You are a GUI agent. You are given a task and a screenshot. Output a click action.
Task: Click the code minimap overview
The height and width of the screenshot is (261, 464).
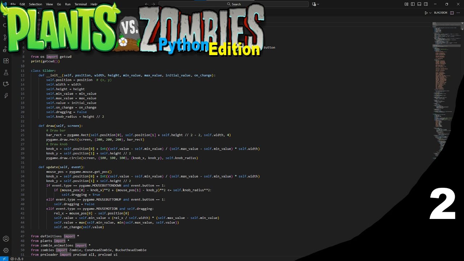tap(446, 91)
